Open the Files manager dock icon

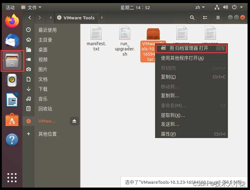(12, 61)
